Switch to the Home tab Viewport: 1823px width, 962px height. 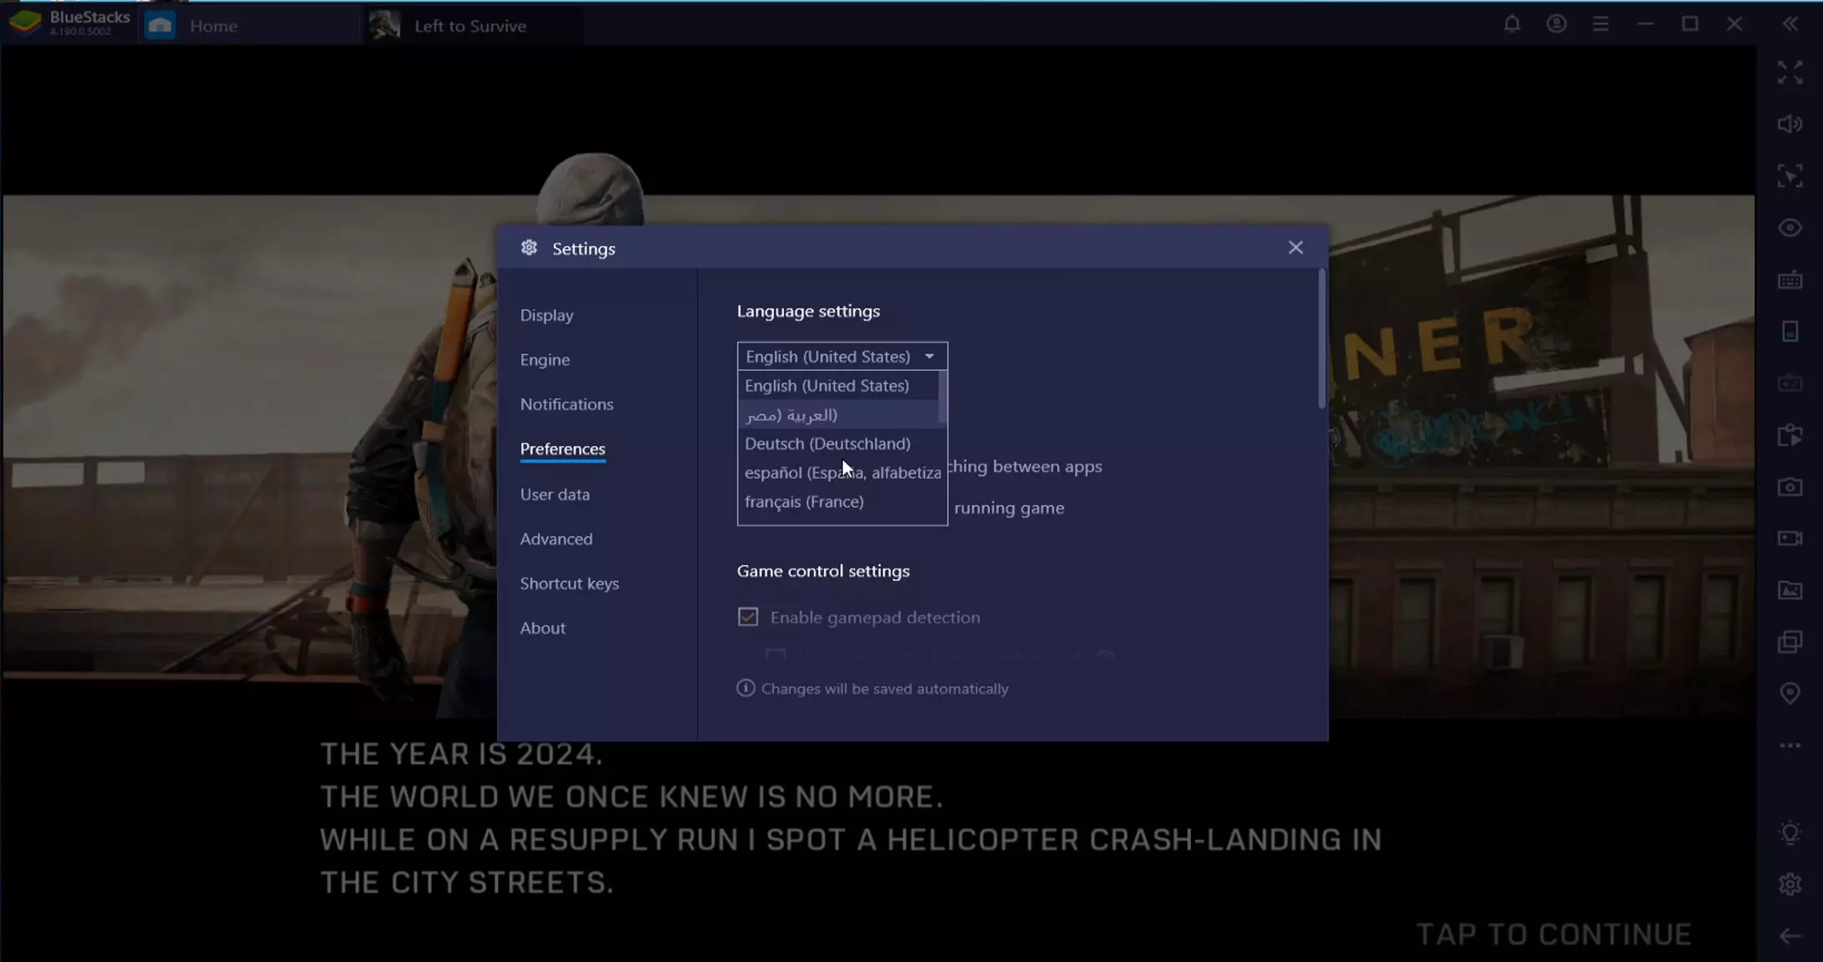213,26
